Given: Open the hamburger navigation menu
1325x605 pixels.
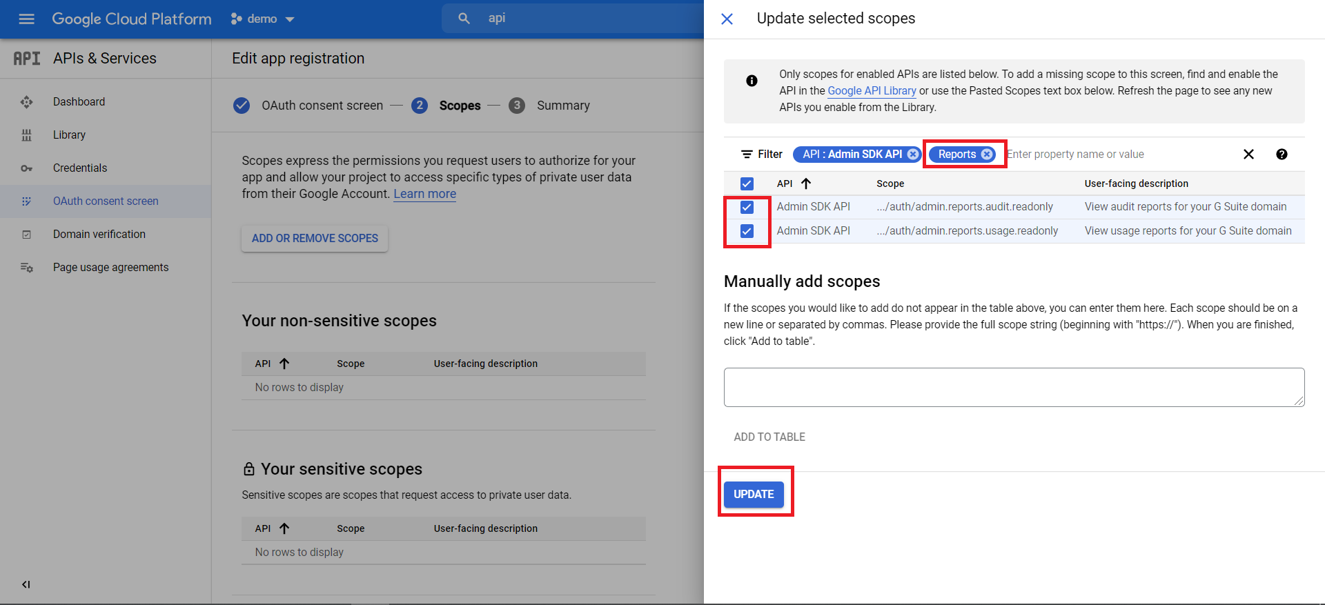Looking at the screenshot, I should (26, 19).
